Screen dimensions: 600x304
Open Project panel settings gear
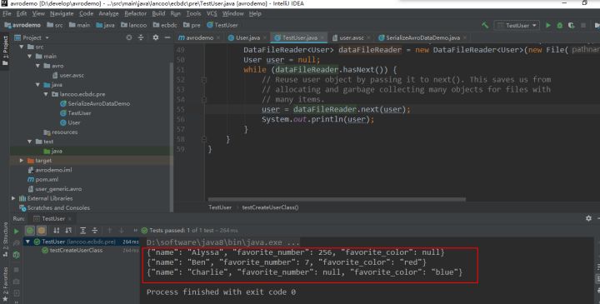155,37
